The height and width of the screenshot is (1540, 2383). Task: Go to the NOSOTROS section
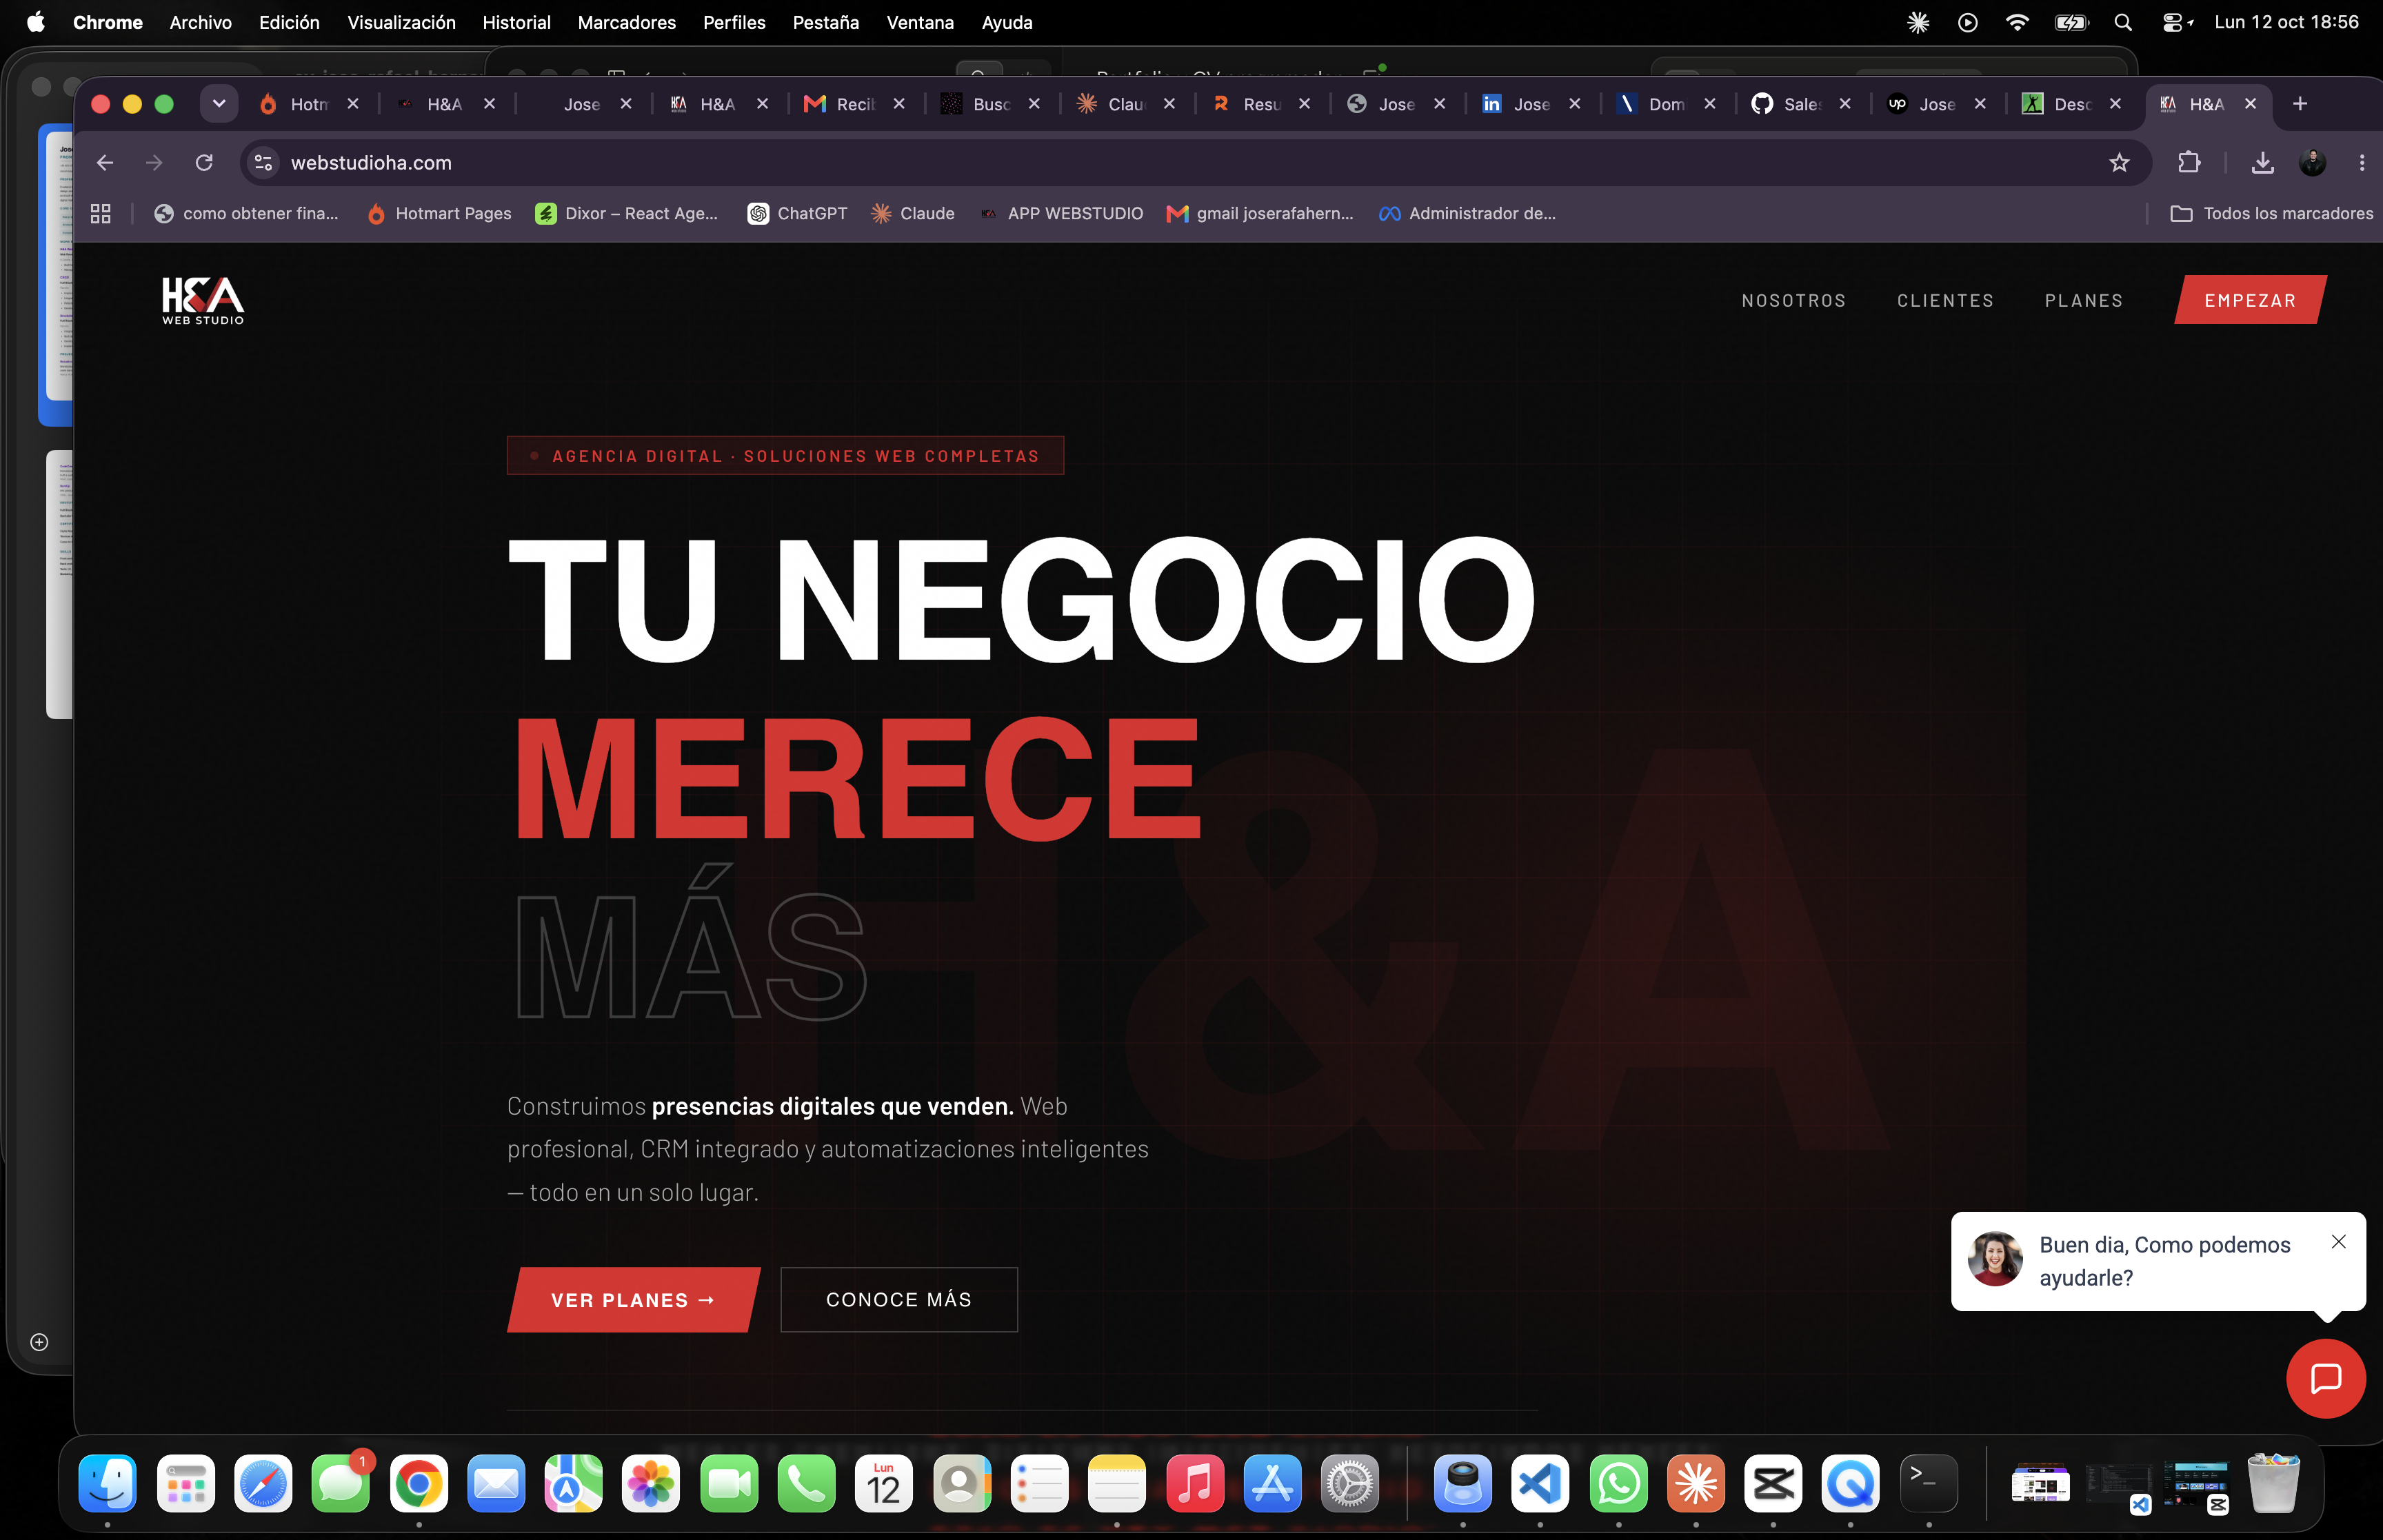click(1793, 300)
